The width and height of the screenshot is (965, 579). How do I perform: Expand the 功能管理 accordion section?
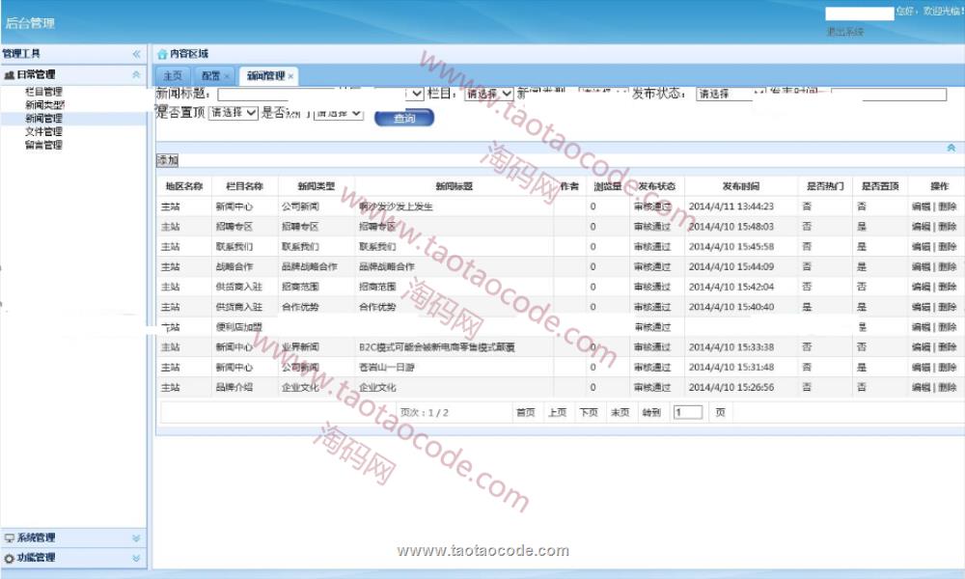pyautogui.click(x=136, y=558)
